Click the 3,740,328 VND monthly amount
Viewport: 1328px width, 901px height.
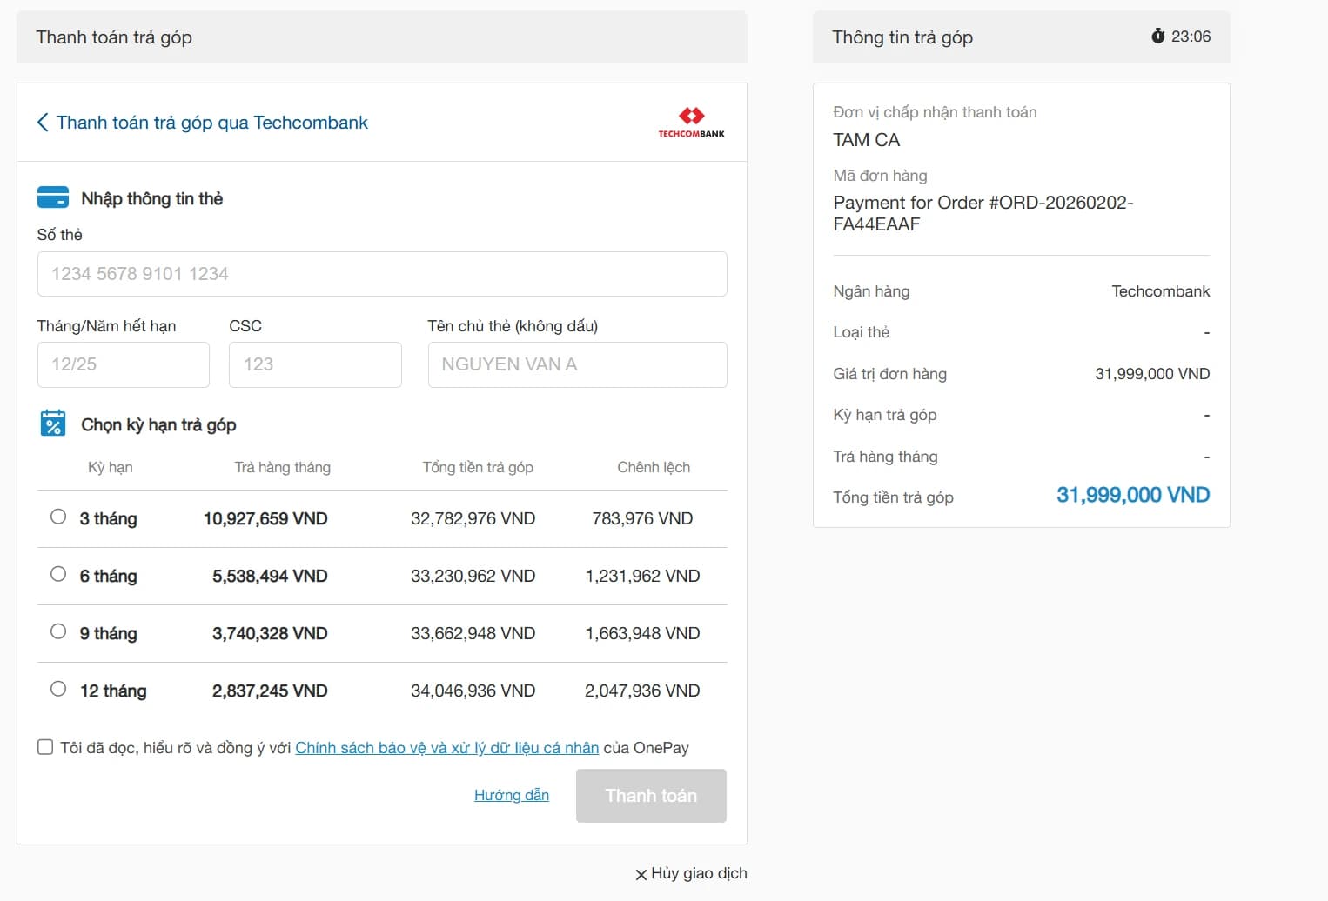[x=270, y=633]
